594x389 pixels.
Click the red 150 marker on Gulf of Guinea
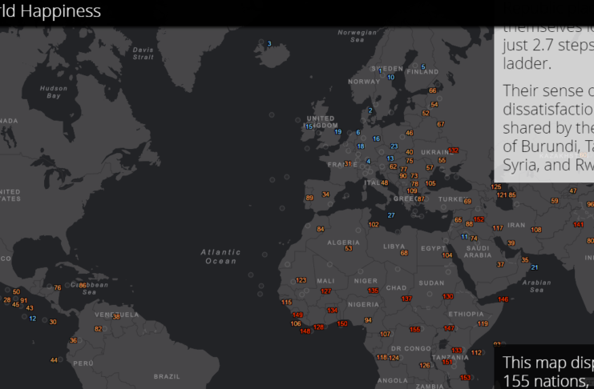pyautogui.click(x=342, y=323)
